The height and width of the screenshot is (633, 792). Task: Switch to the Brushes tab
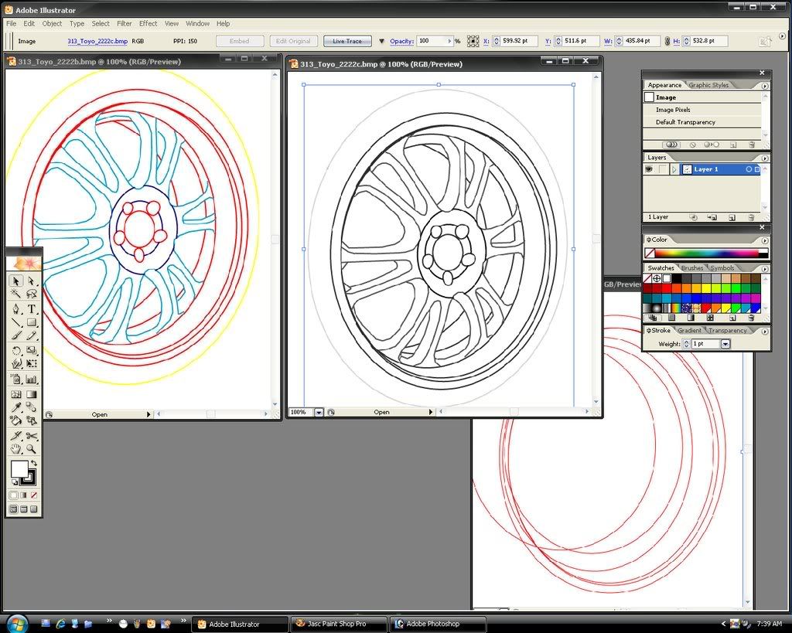691,268
